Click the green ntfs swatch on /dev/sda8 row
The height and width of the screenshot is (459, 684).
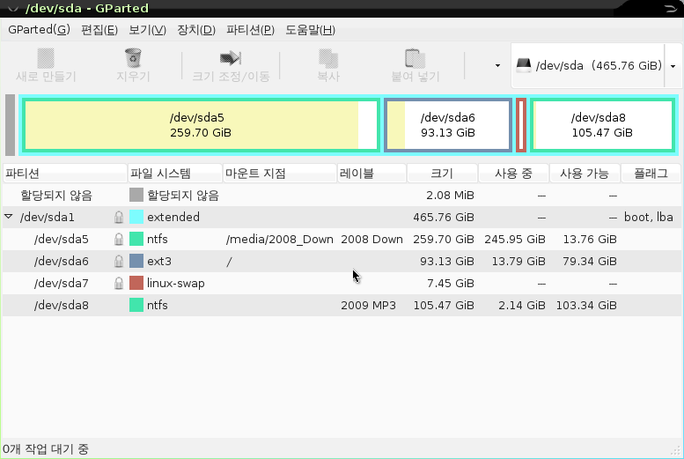click(x=136, y=305)
